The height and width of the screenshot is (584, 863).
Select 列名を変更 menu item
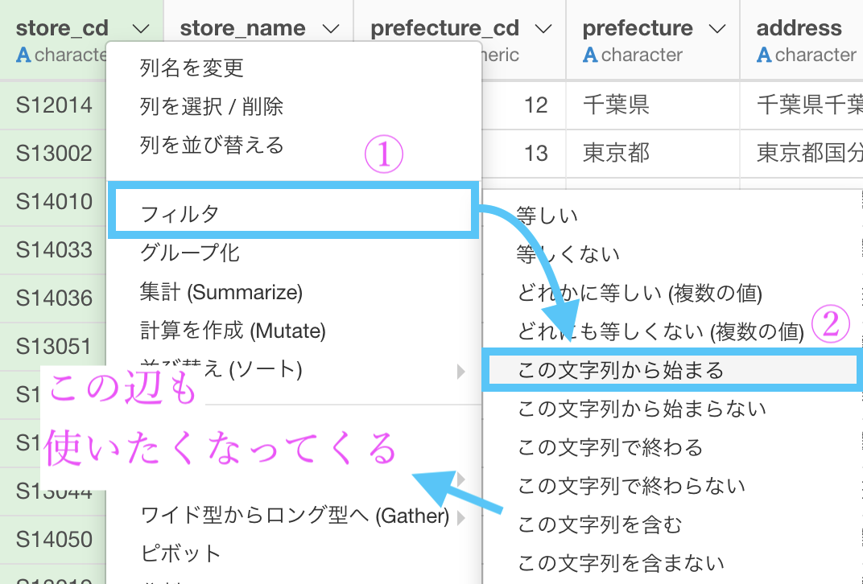(x=192, y=68)
